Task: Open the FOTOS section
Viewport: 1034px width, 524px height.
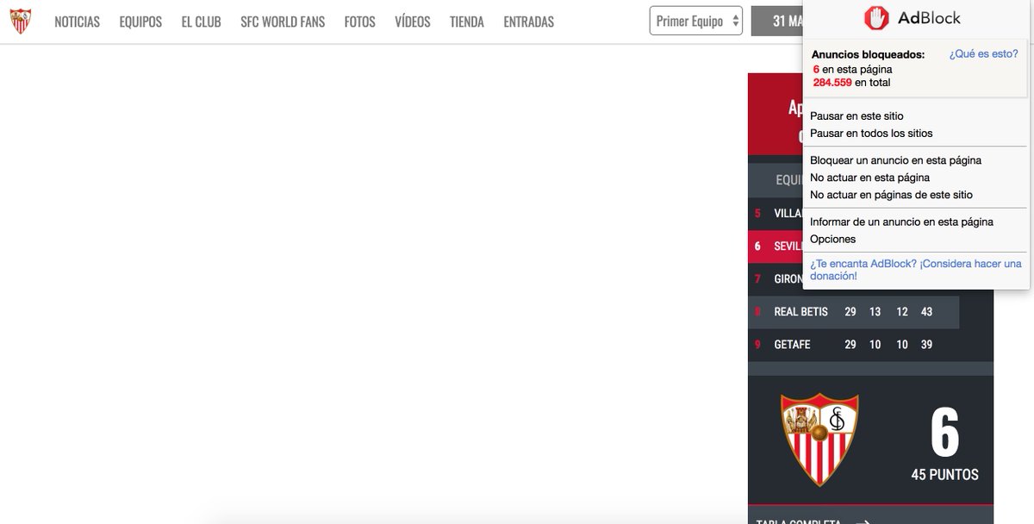Action: (x=359, y=22)
